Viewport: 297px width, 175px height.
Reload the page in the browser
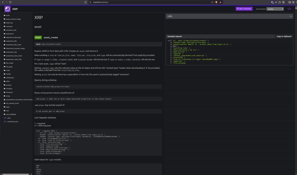click(10, 2)
